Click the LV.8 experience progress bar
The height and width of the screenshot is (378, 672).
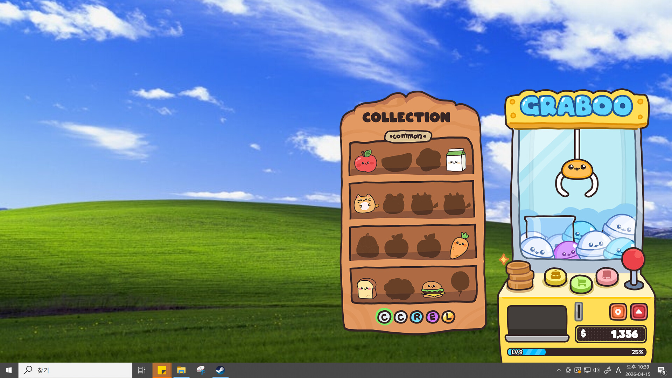coord(576,352)
